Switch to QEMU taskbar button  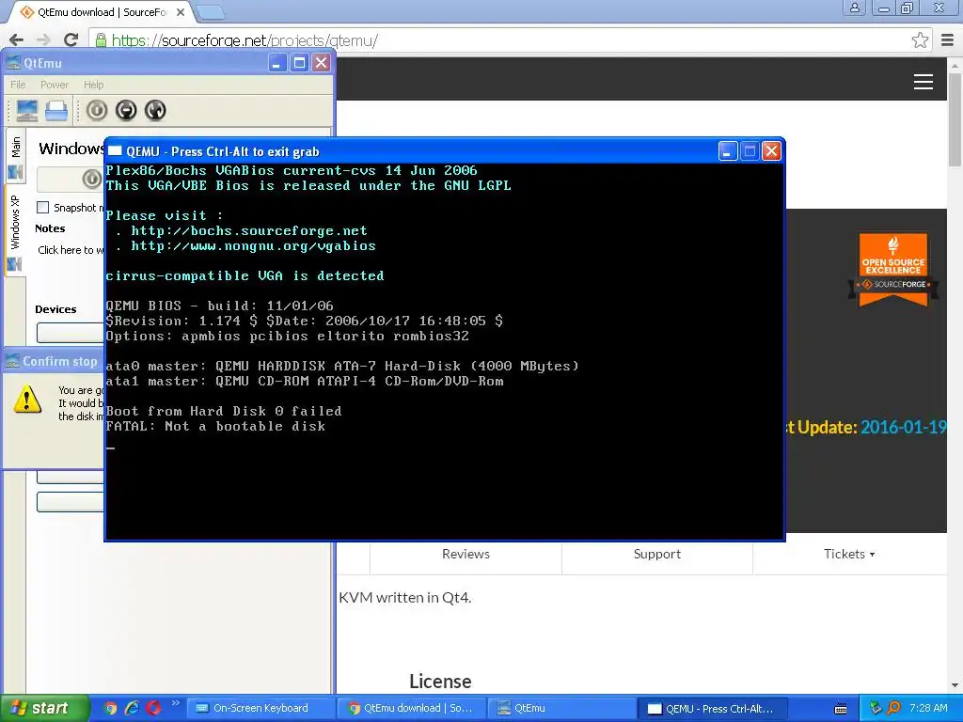[x=711, y=708]
